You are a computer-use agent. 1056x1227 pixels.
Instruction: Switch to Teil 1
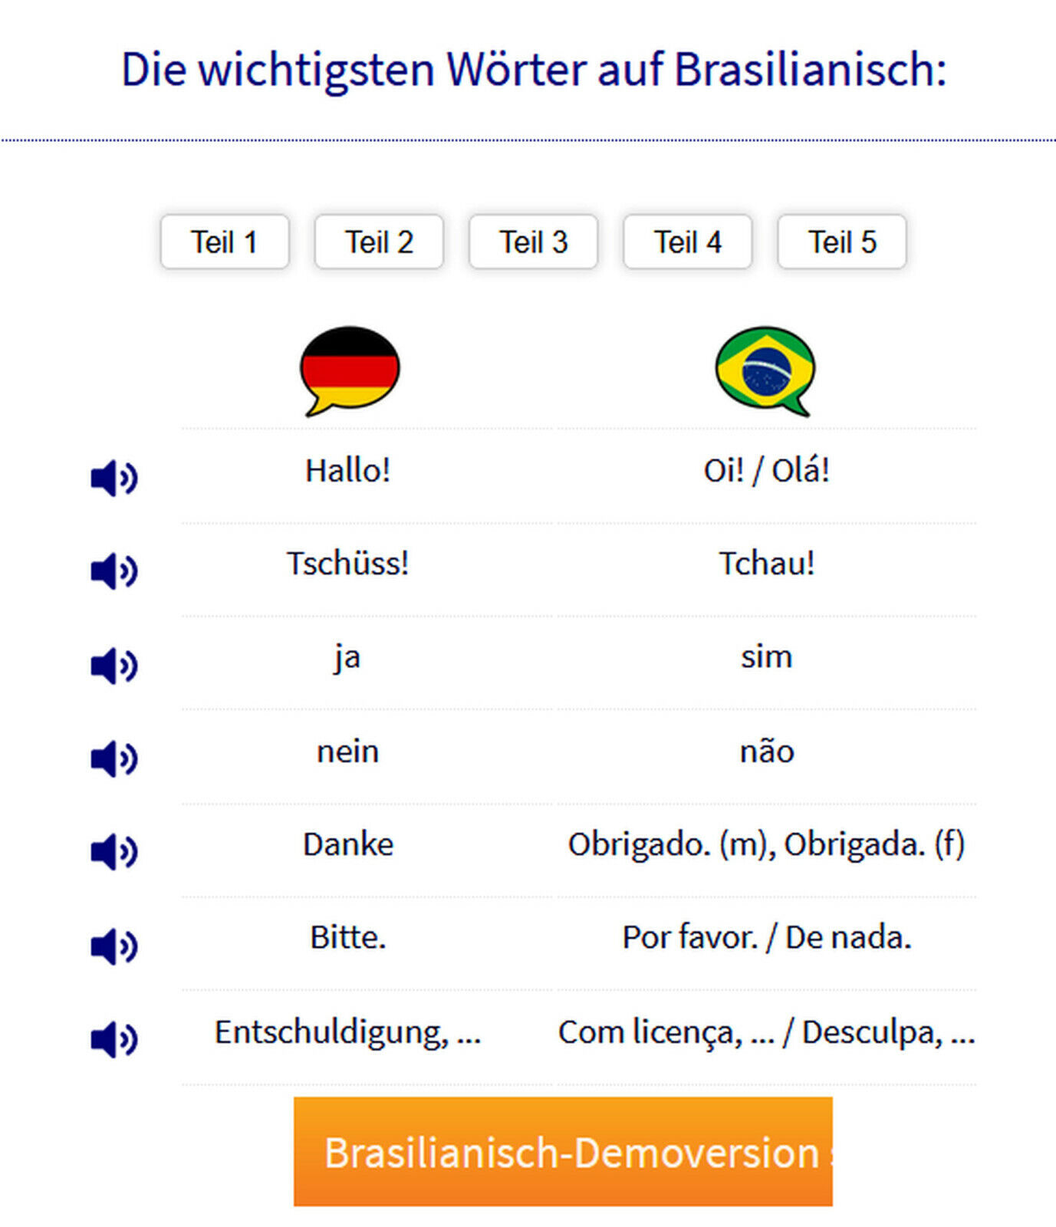tap(225, 242)
